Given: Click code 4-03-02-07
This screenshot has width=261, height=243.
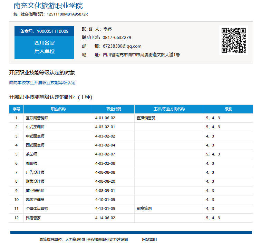Looking at the screenshot, I should click(x=105, y=154).
